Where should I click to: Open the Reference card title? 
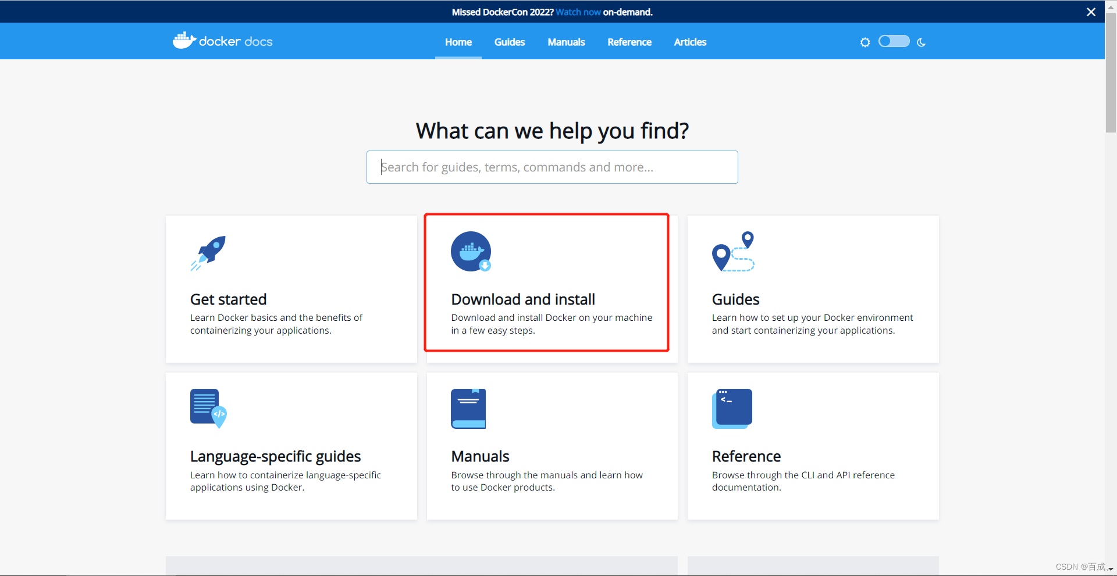[x=746, y=456]
